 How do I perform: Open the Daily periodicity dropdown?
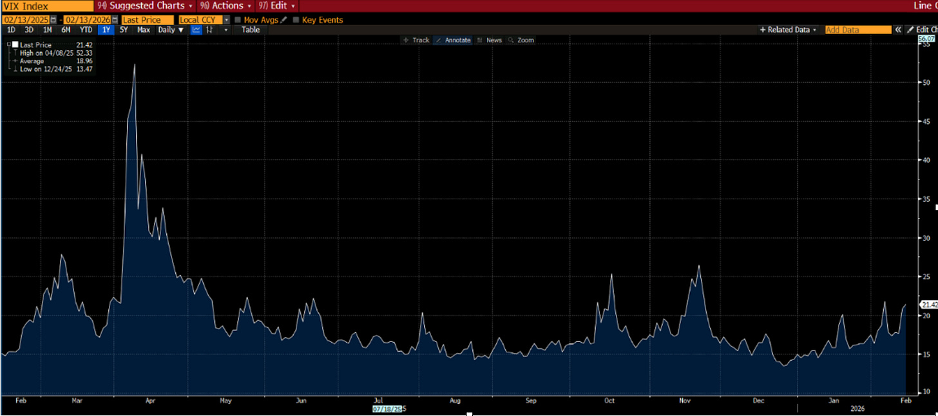tap(171, 30)
